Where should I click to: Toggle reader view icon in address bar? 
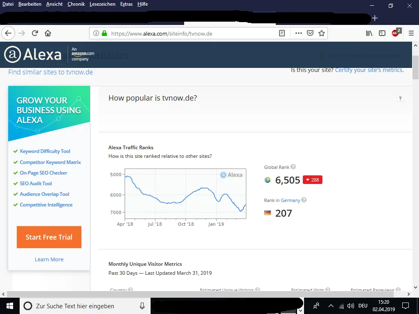pos(282,33)
